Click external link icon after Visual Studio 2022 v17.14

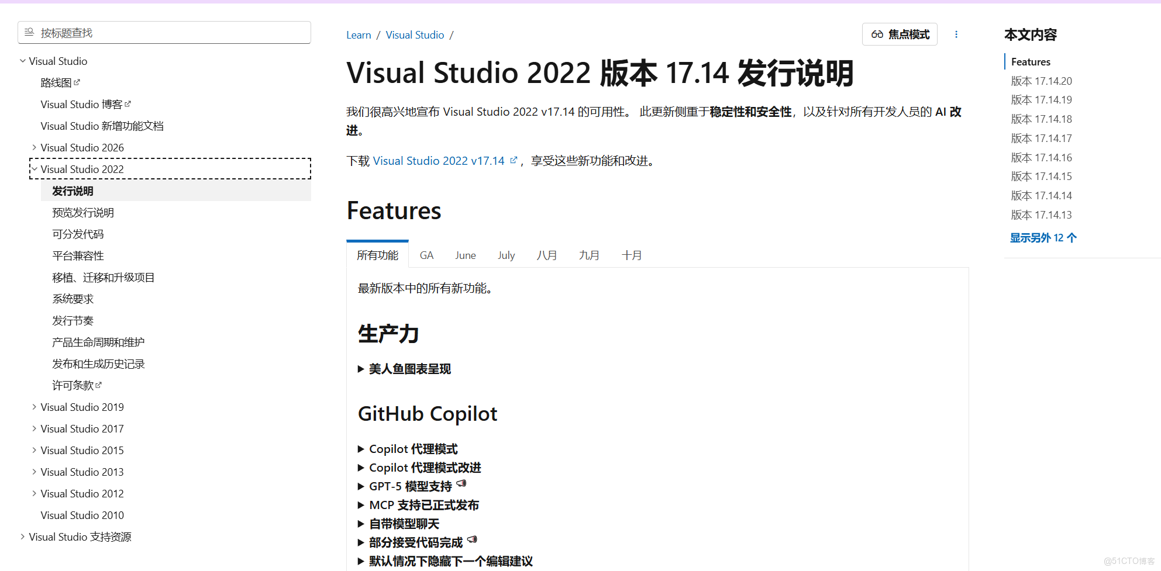click(514, 160)
